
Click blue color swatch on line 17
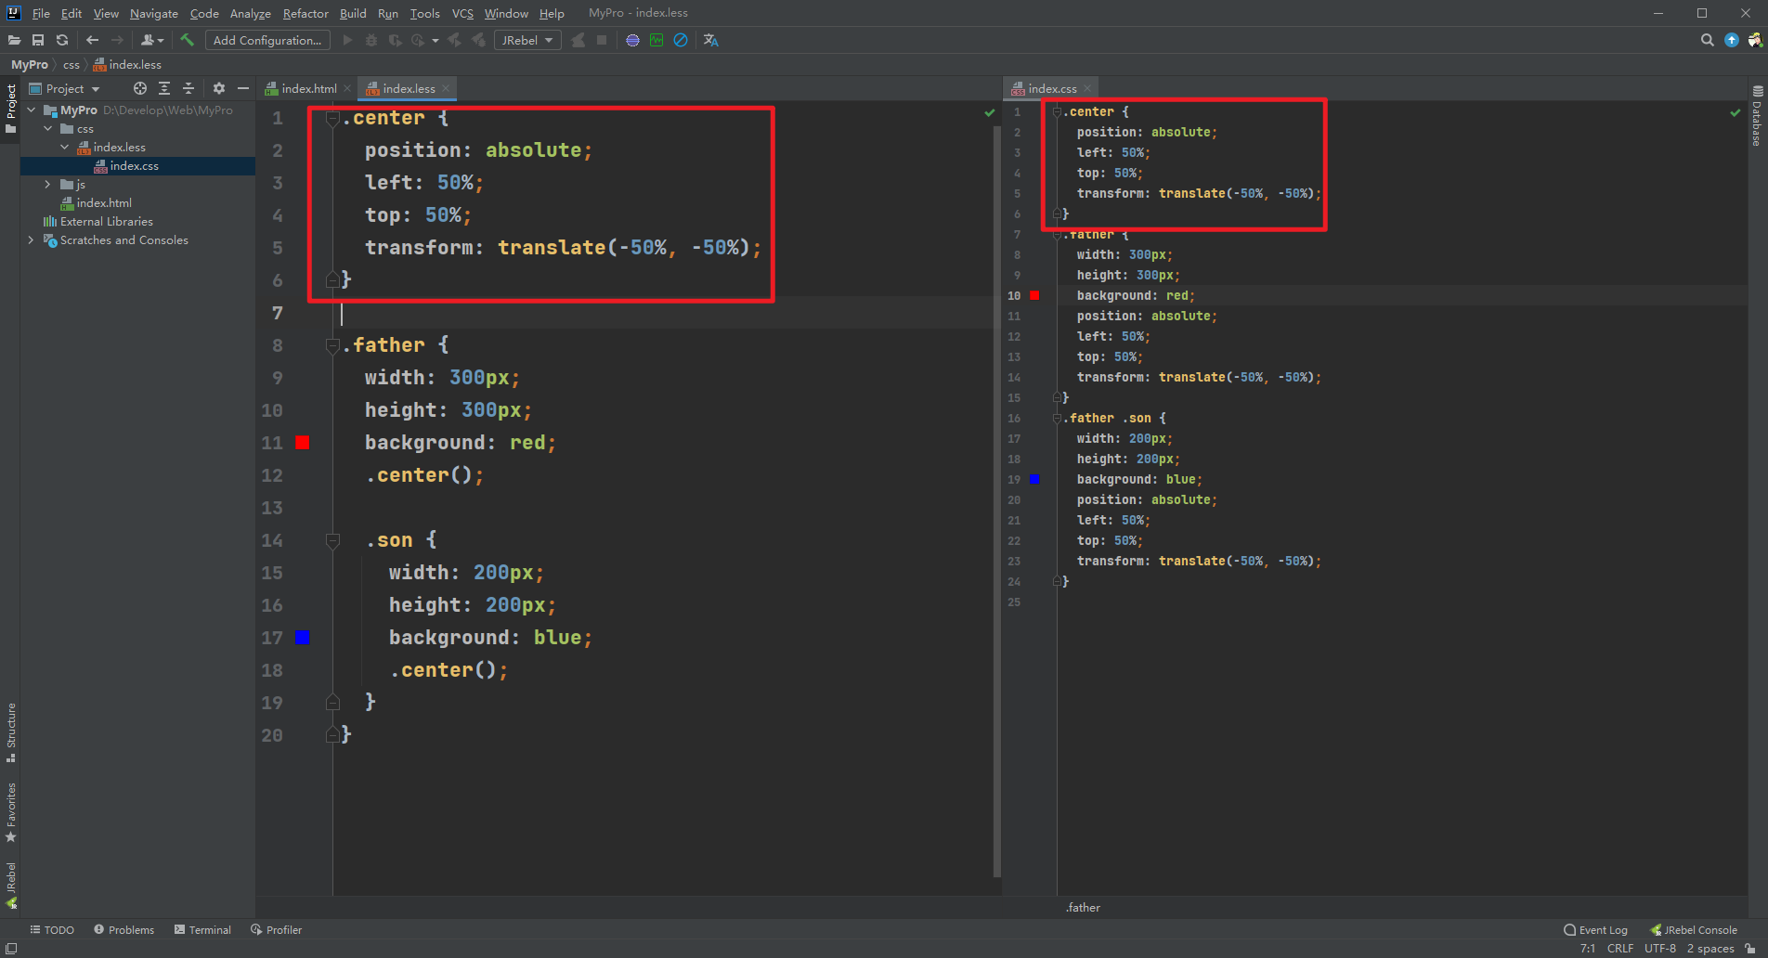click(303, 638)
